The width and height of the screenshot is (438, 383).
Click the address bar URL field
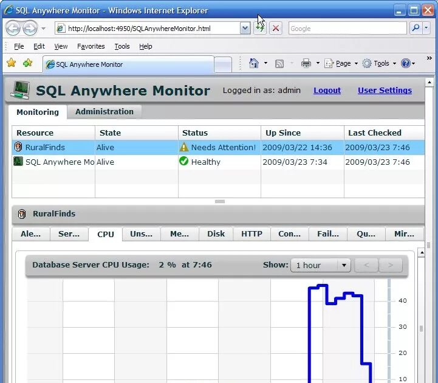tap(148, 29)
